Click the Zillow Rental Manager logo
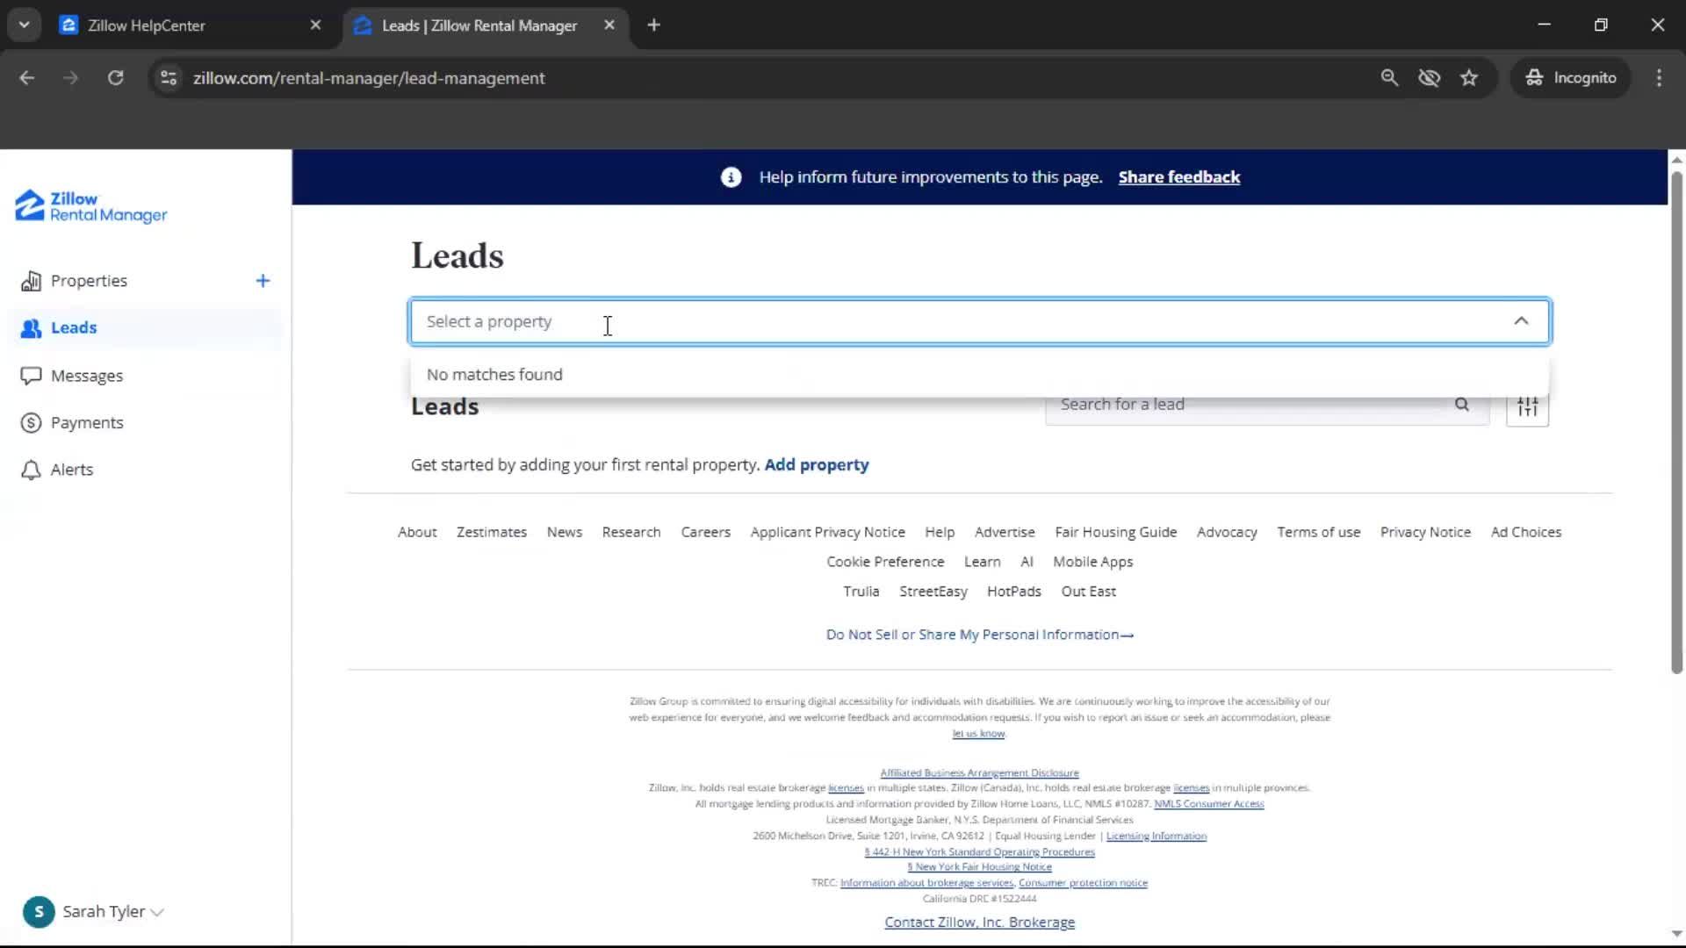The image size is (1686, 948). point(89,206)
